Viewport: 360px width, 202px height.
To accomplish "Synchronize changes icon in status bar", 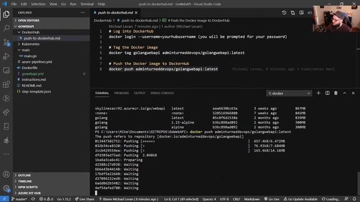I will 33,199.
